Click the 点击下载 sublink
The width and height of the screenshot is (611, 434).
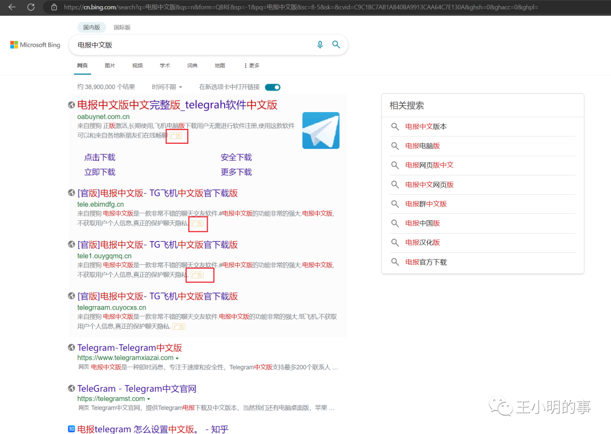pos(100,157)
